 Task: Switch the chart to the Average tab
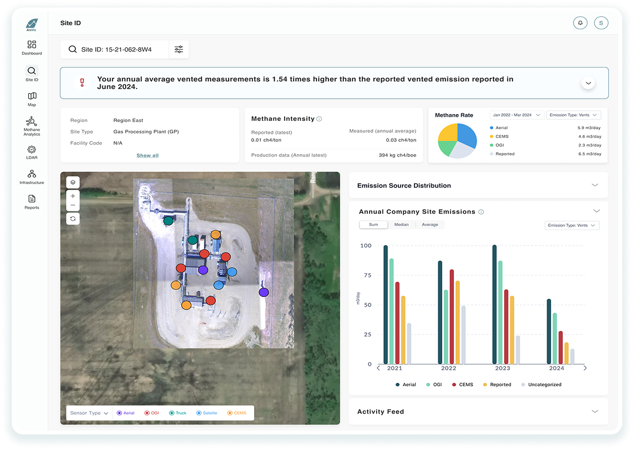(430, 225)
